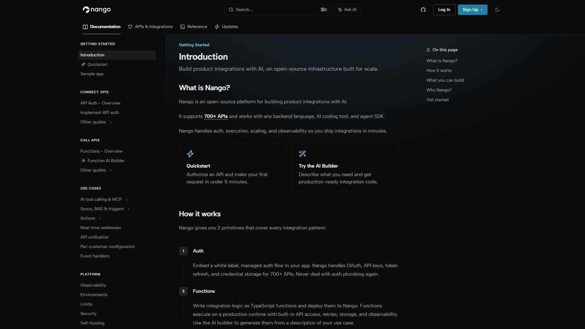Open Security page

coord(88,313)
